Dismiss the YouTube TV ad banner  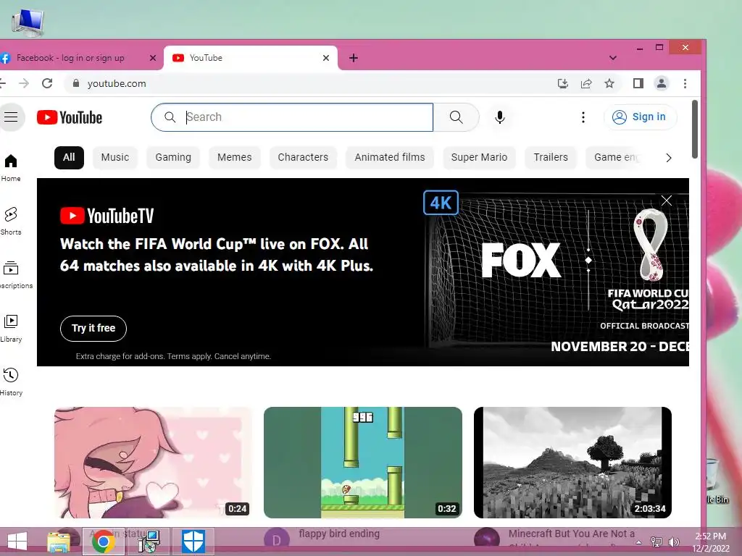(x=667, y=201)
